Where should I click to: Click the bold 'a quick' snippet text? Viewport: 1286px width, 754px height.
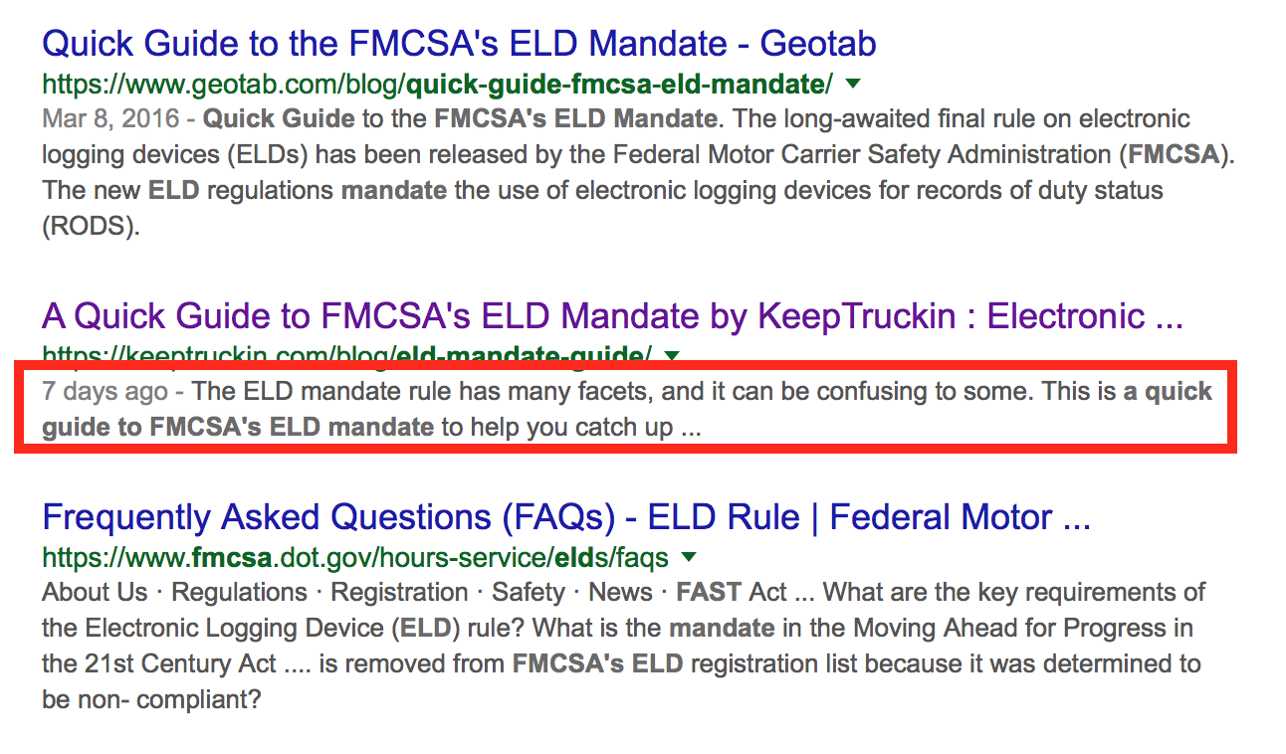pyautogui.click(x=1168, y=391)
